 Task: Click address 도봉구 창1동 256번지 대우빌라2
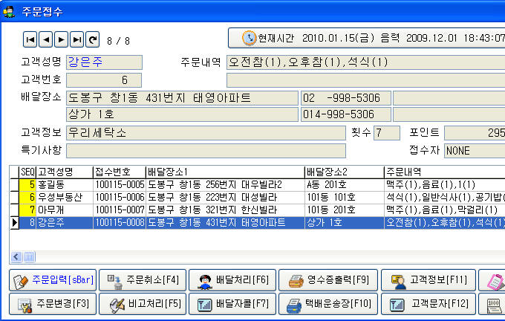pyautogui.click(x=225, y=185)
